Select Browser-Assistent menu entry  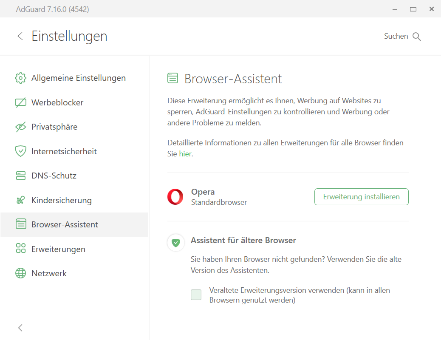[x=74, y=224]
